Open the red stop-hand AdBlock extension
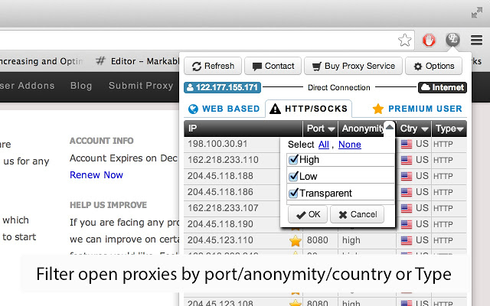Image resolution: width=490 pixels, height=306 pixels. [x=429, y=41]
